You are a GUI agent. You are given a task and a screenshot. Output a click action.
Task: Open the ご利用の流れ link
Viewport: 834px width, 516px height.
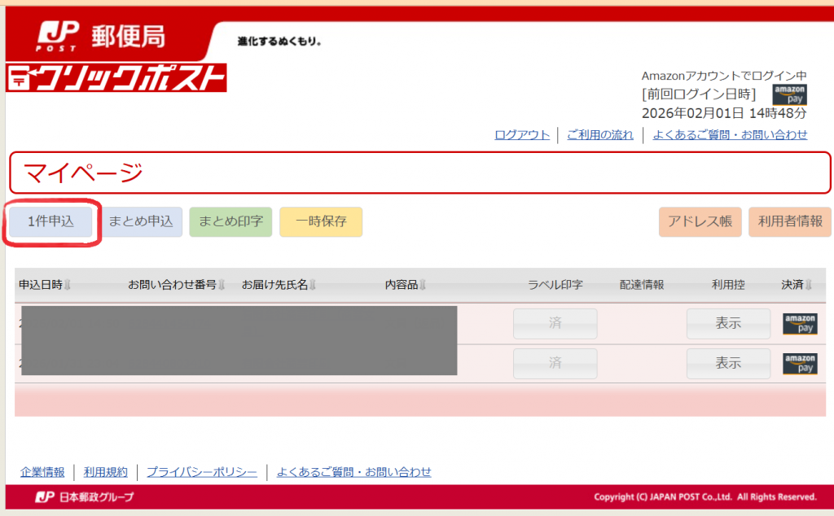(599, 135)
